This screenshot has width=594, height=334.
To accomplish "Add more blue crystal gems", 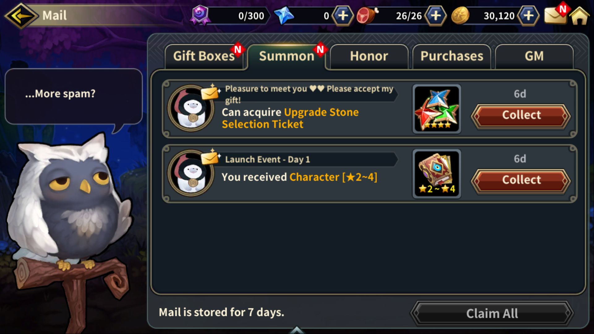I will click(x=343, y=15).
